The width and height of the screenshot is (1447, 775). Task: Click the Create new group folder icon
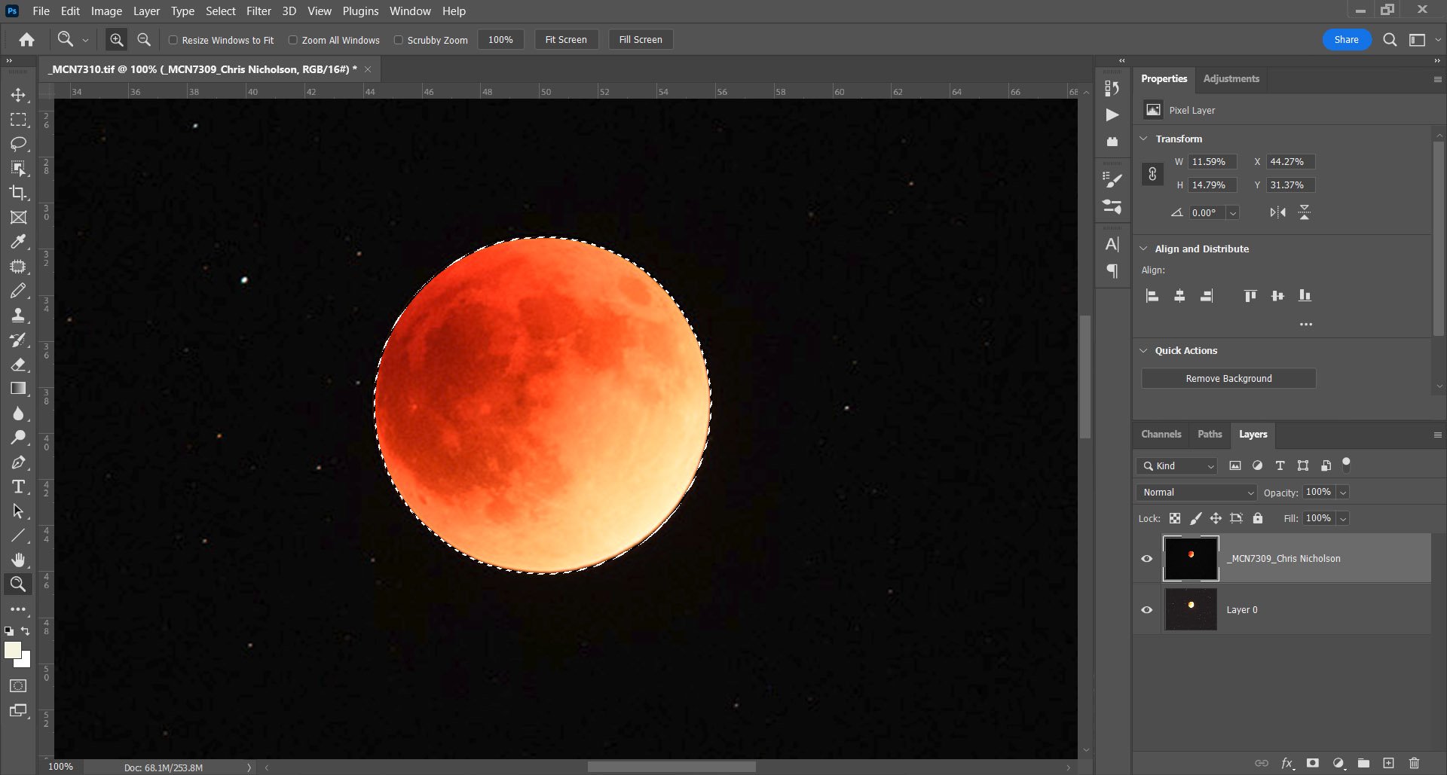[1363, 763]
